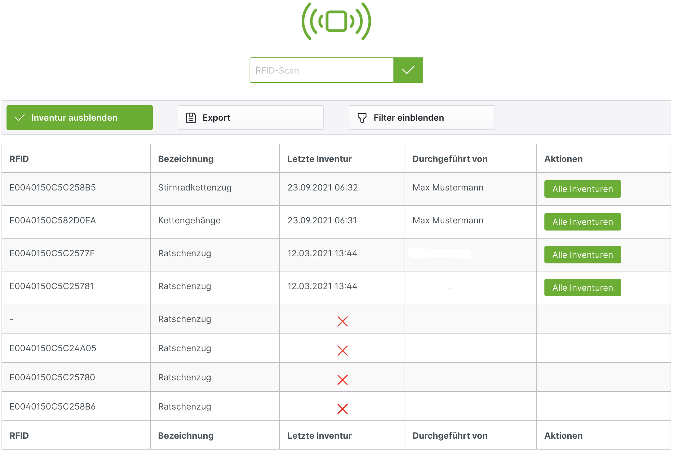This screenshot has width=683, height=457.
Task: Click red X in row E0040150C5C24A05
Action: pyautogui.click(x=342, y=351)
